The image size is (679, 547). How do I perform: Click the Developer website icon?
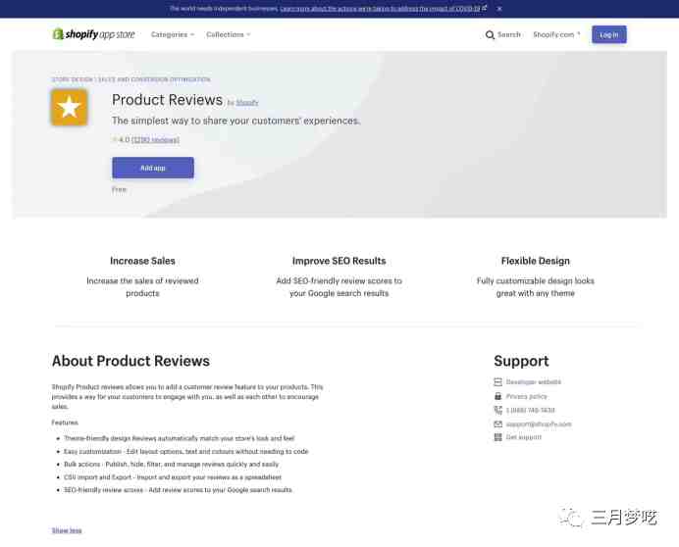[x=498, y=381]
